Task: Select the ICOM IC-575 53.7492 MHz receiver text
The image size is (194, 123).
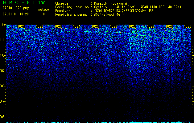Action: coord(124,11)
